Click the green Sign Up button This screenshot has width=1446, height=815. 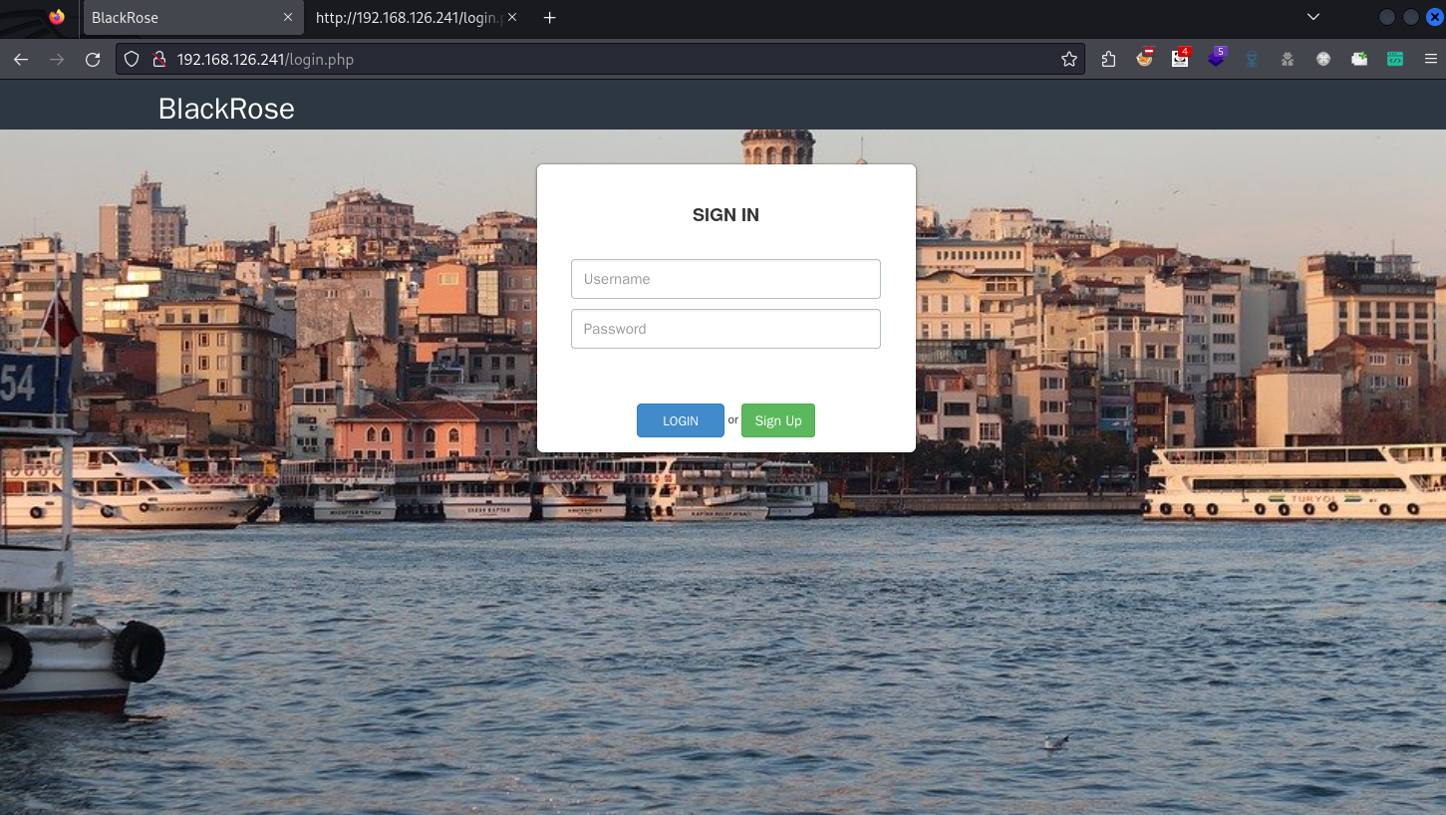pyautogui.click(x=778, y=420)
